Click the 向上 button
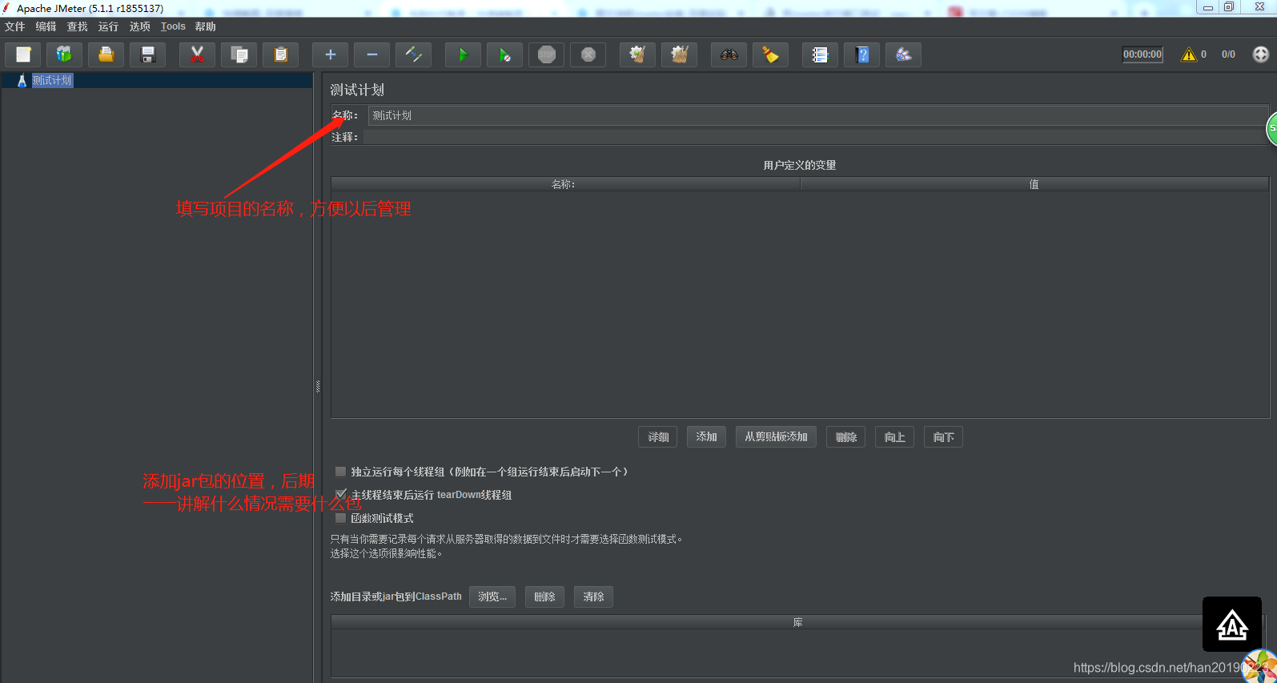1277x683 pixels. (x=894, y=436)
